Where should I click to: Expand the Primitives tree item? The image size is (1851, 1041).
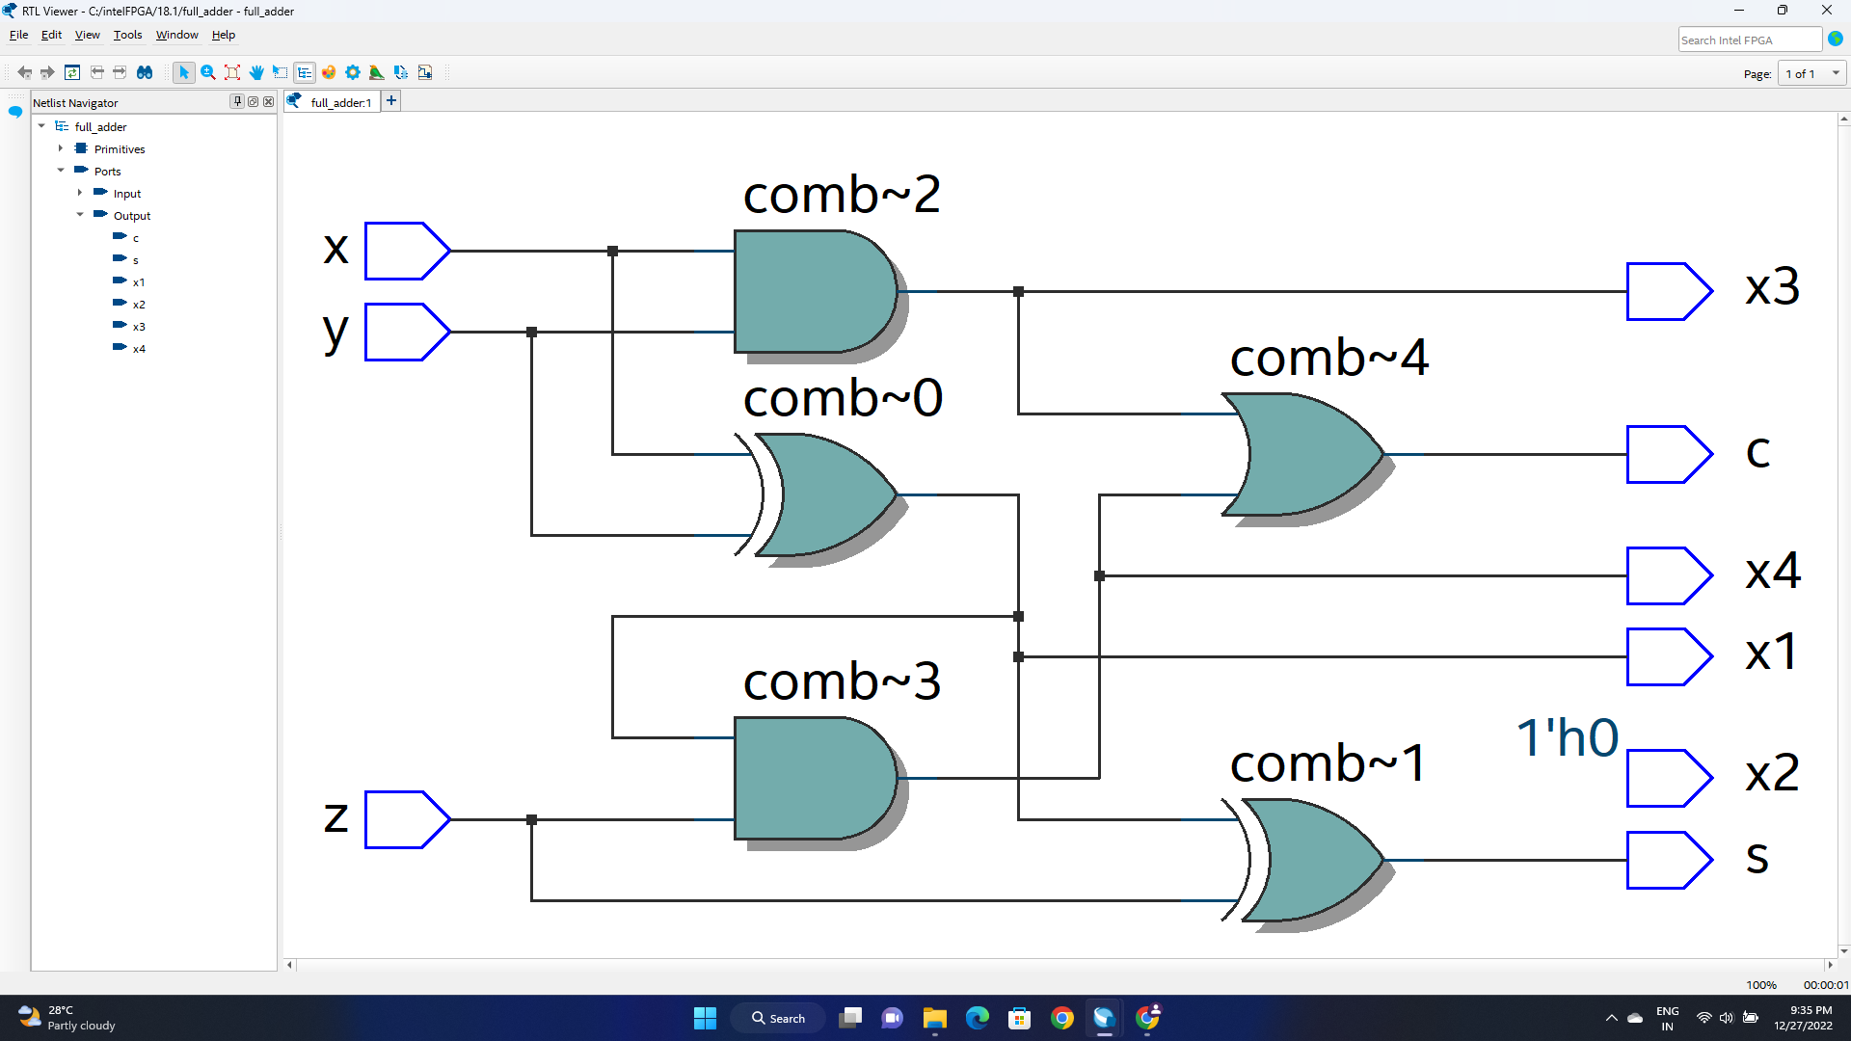61,148
